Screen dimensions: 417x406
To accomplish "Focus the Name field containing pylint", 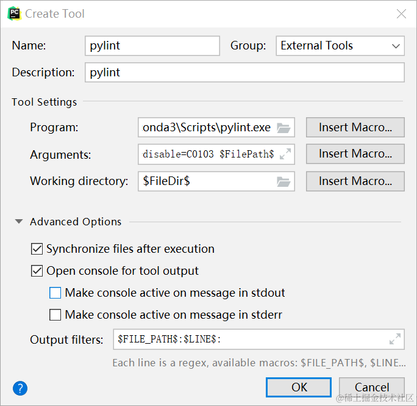I will (152, 46).
